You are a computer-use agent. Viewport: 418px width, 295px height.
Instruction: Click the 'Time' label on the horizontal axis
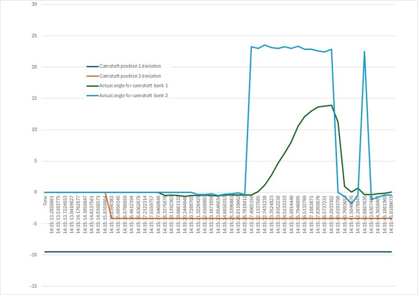click(45, 201)
